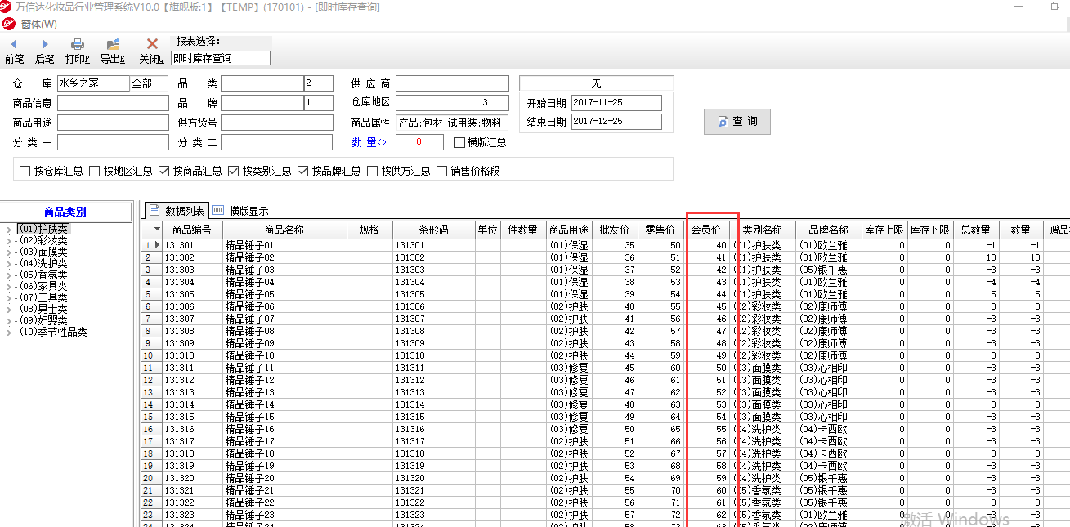Click the 零售价 column header
Image resolution: width=1070 pixels, height=527 pixels.
[660, 230]
